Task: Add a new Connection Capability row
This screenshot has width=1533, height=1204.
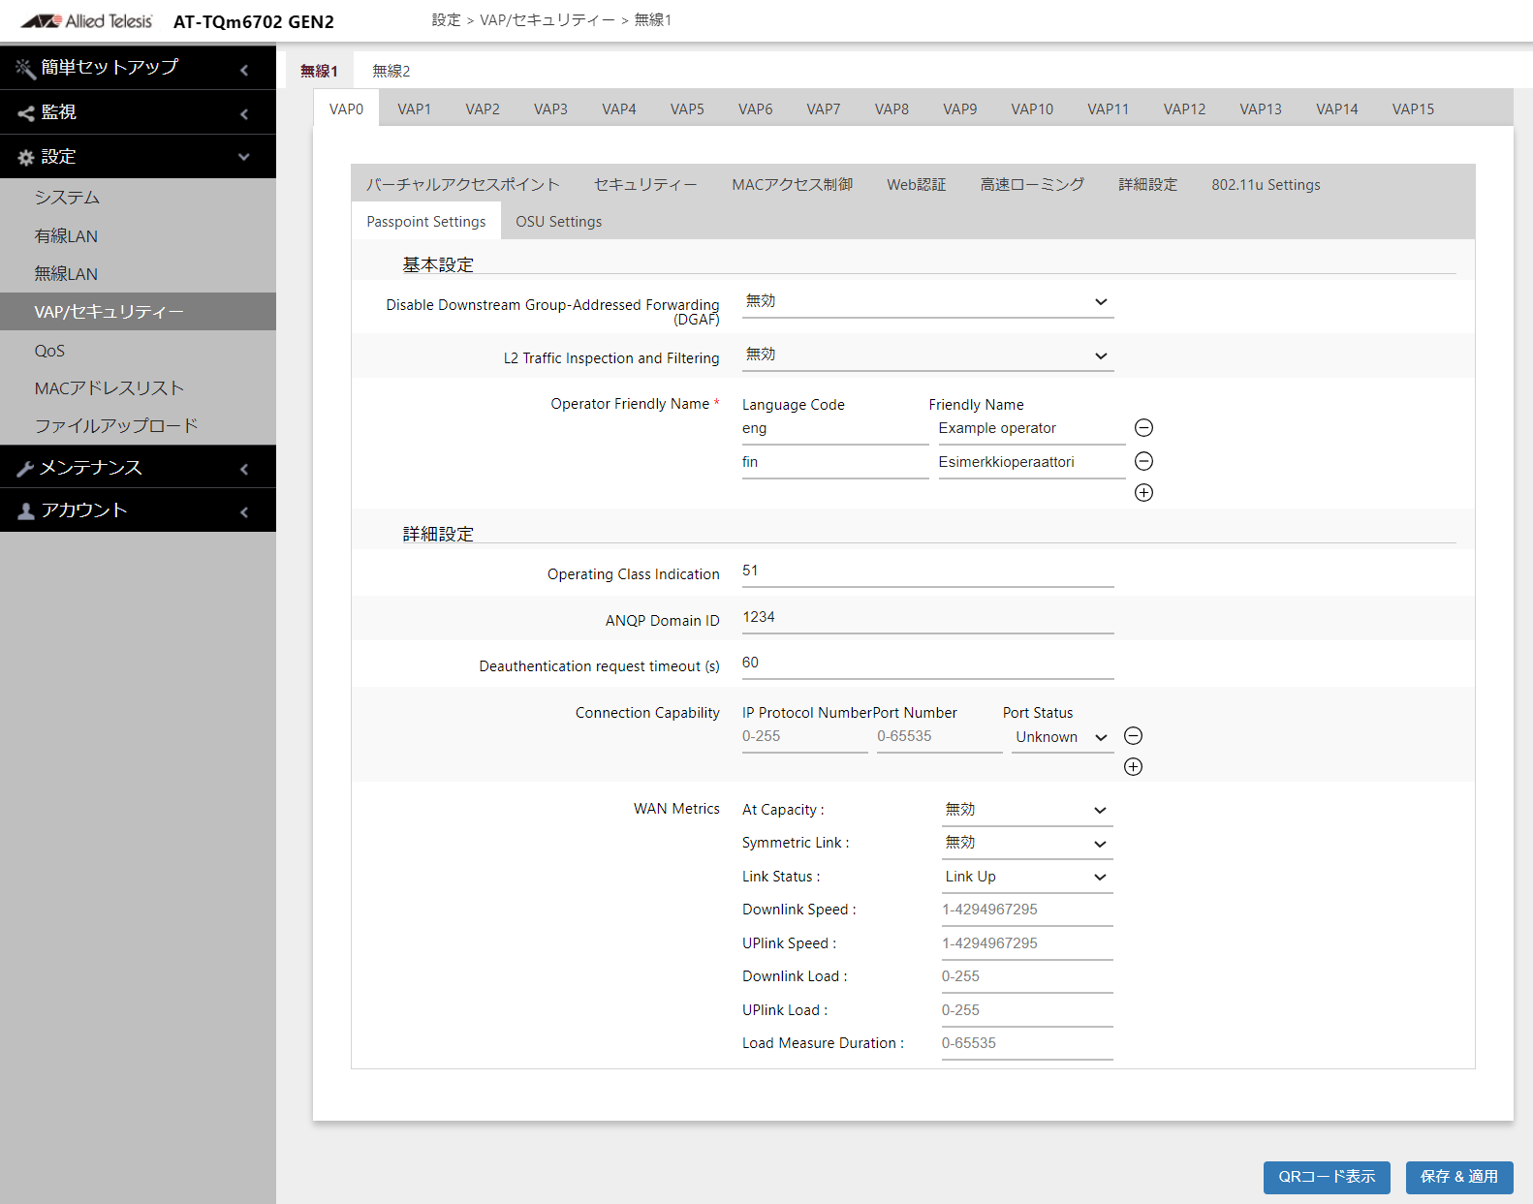Action: coord(1133,767)
